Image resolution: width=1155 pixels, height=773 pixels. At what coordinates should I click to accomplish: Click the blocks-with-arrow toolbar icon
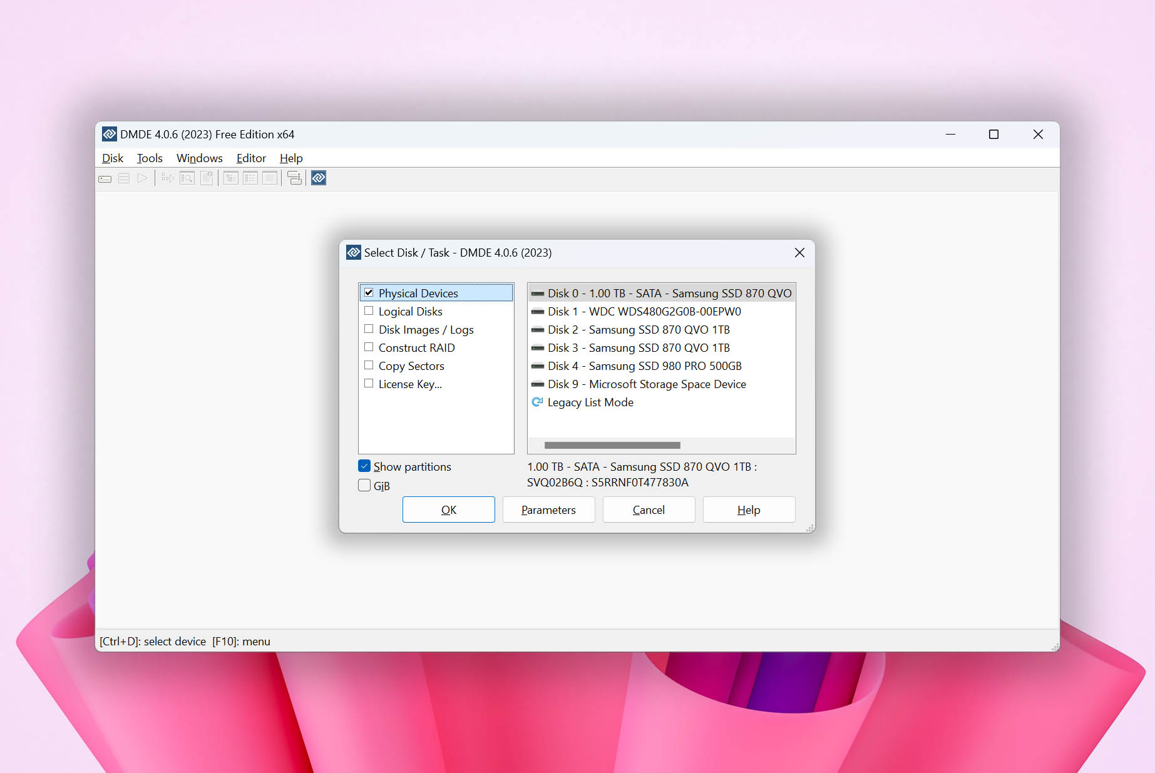(167, 178)
